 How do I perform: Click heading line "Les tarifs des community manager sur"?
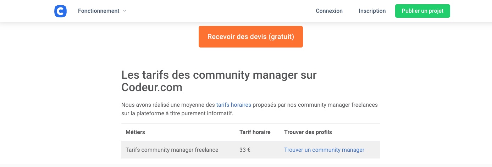[x=219, y=75]
